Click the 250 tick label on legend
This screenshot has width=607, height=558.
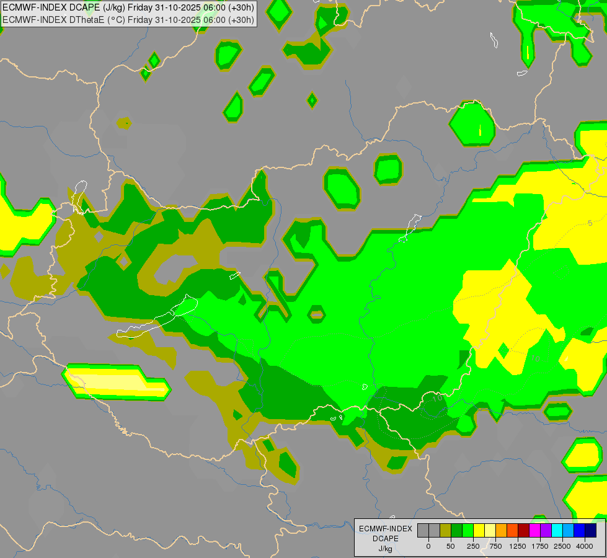tap(473, 546)
